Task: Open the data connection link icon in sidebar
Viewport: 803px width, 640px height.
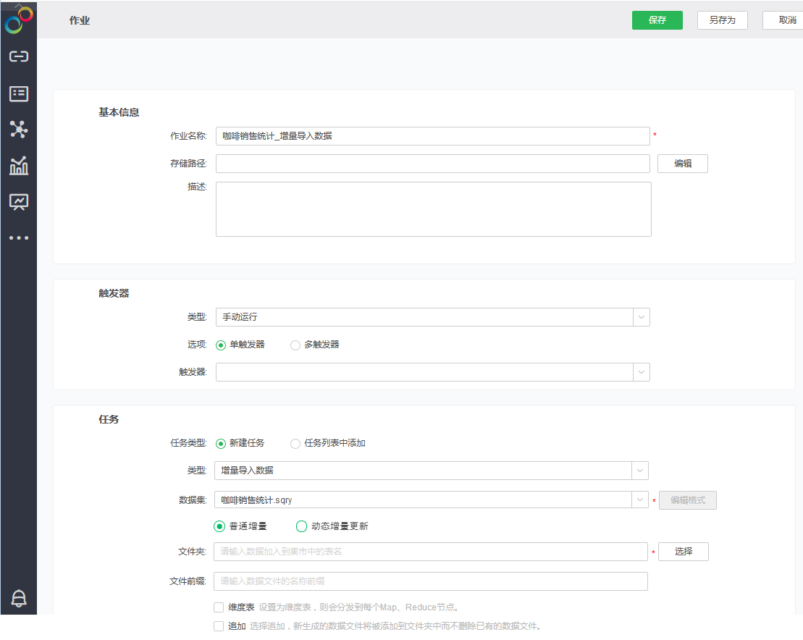Action: 19,56
